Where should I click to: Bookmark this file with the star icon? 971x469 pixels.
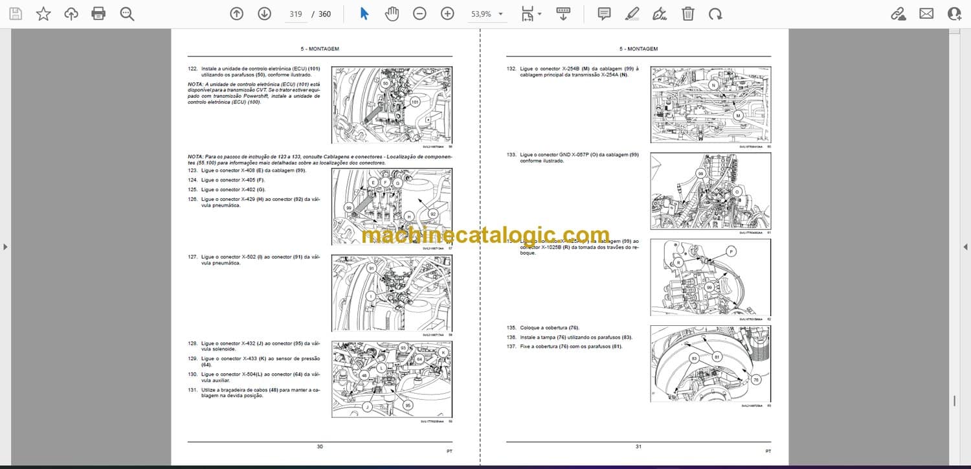tap(43, 14)
